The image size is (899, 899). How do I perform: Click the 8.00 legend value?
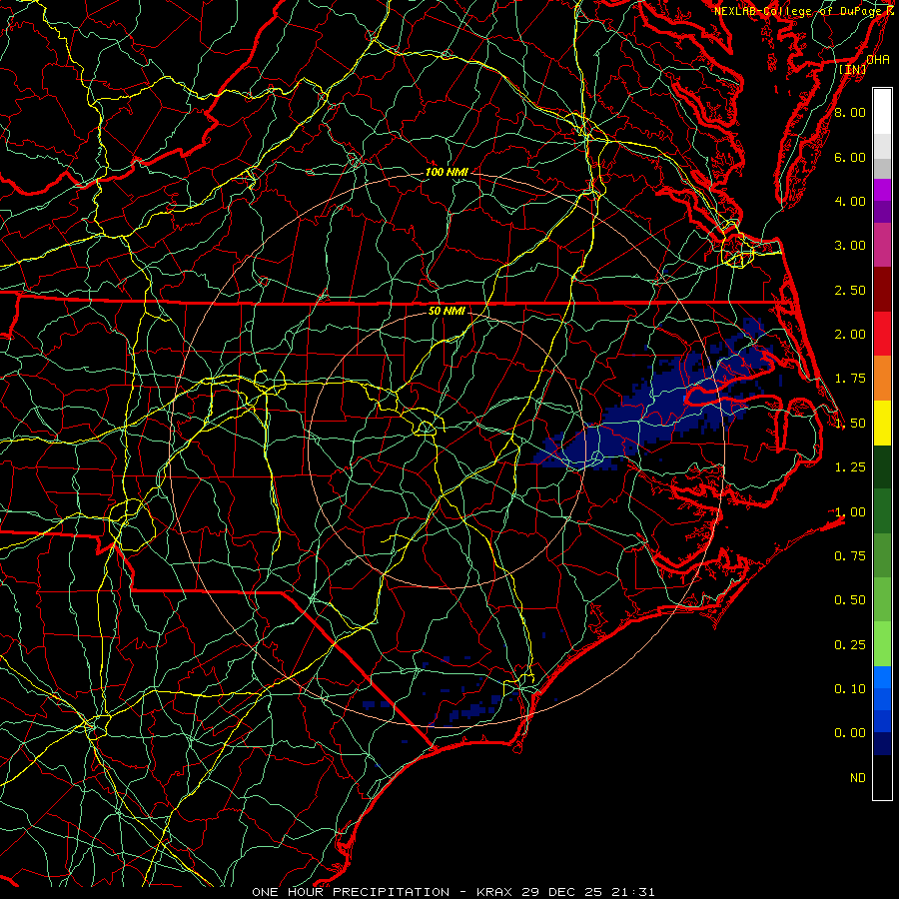point(850,112)
